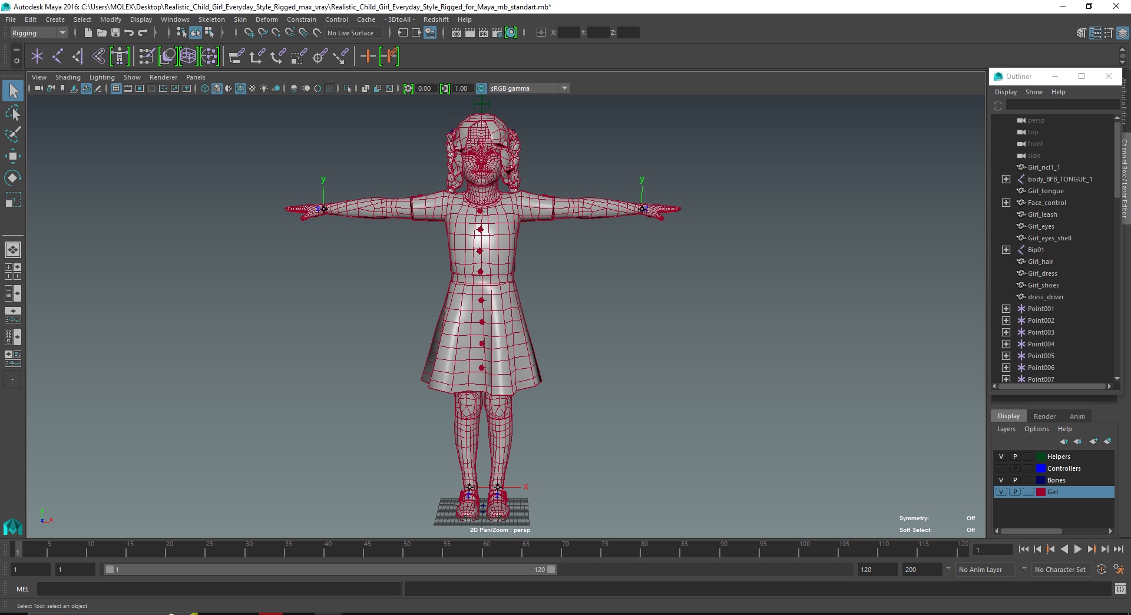Create a new scene file
Viewport: 1131px width, 615px height.
88,33
